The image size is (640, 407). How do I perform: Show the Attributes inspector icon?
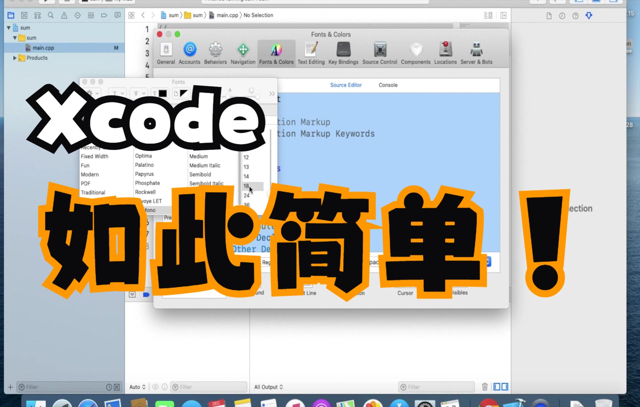[x=589, y=16]
